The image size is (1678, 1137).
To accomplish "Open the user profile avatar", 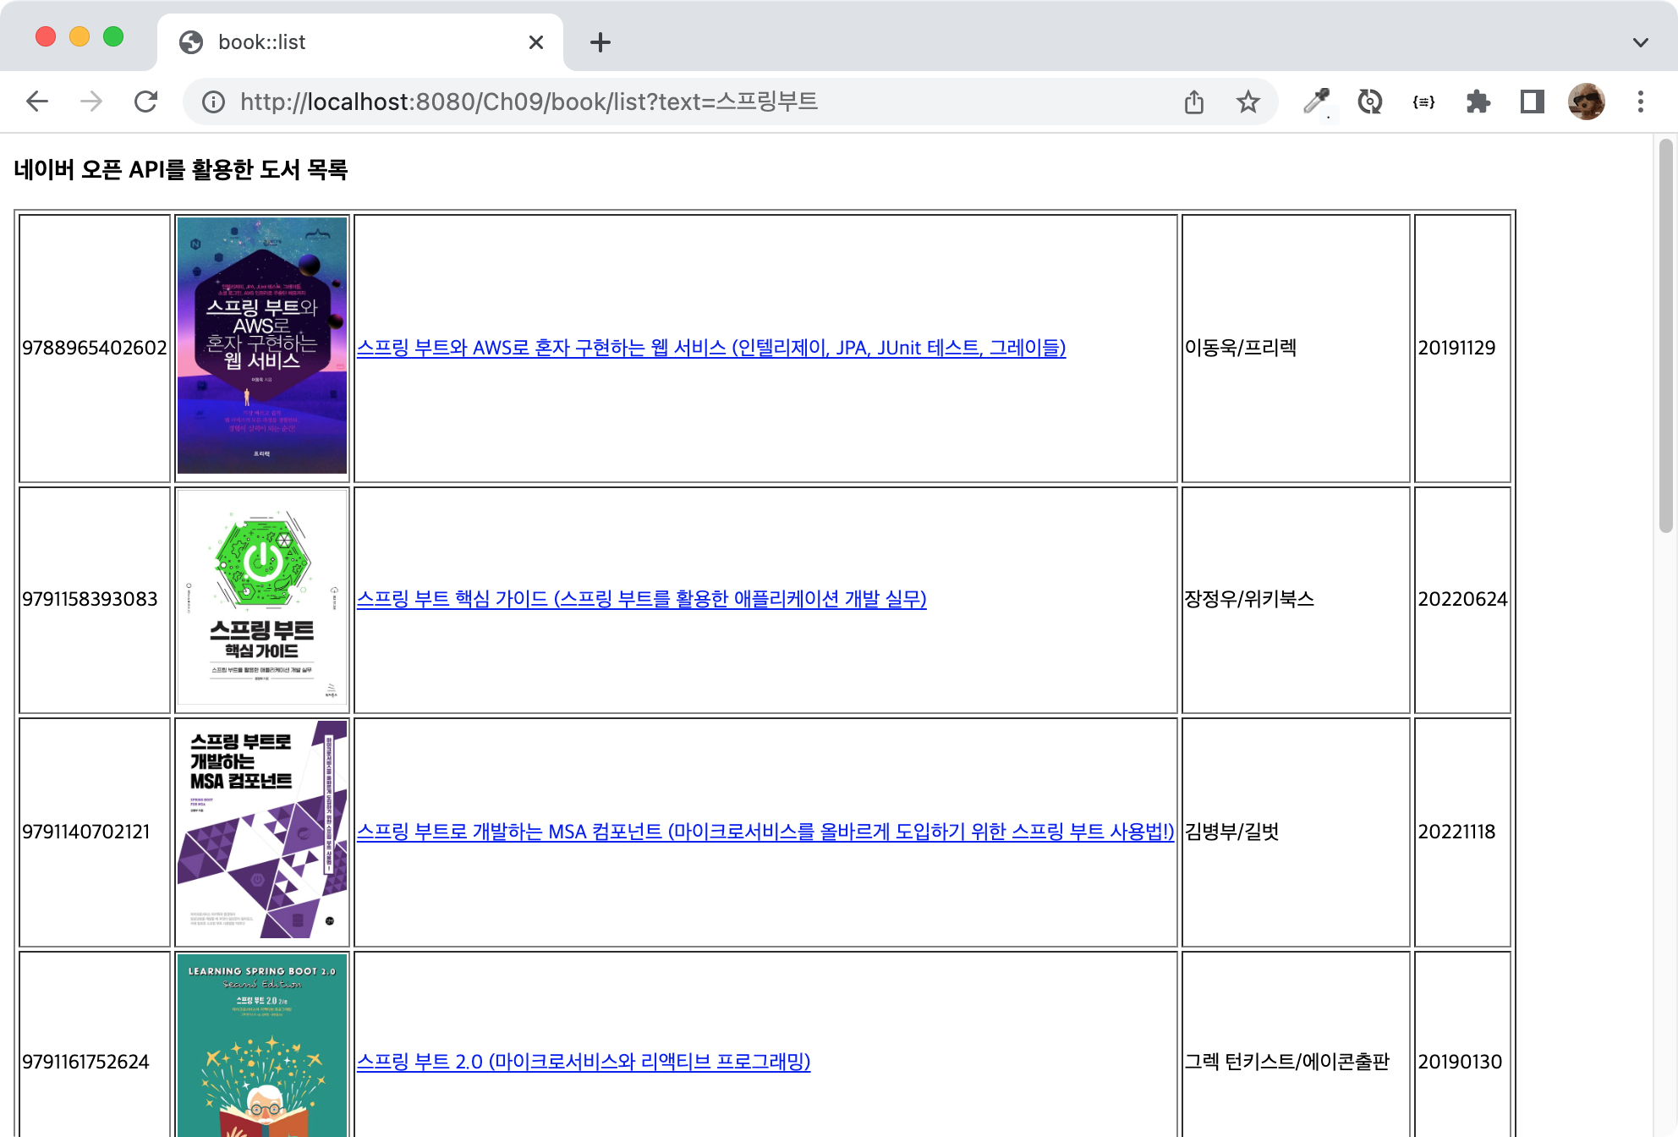I will point(1586,102).
